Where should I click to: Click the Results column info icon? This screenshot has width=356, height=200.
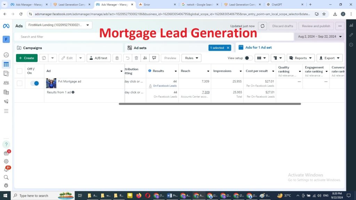[149, 71]
